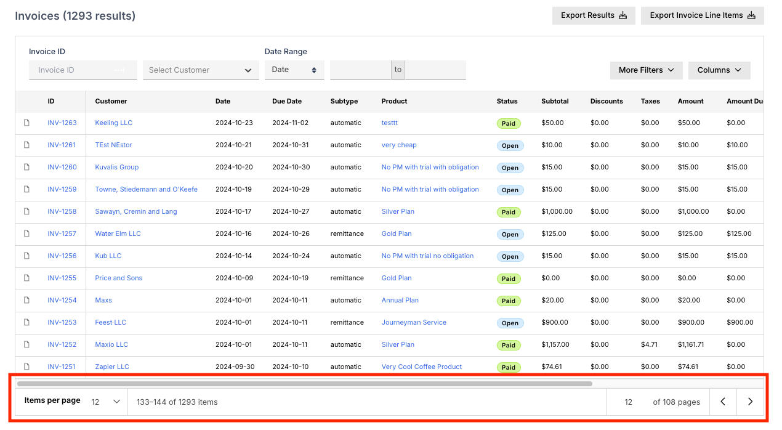
Task: Sort by the Status column header
Action: click(507, 101)
